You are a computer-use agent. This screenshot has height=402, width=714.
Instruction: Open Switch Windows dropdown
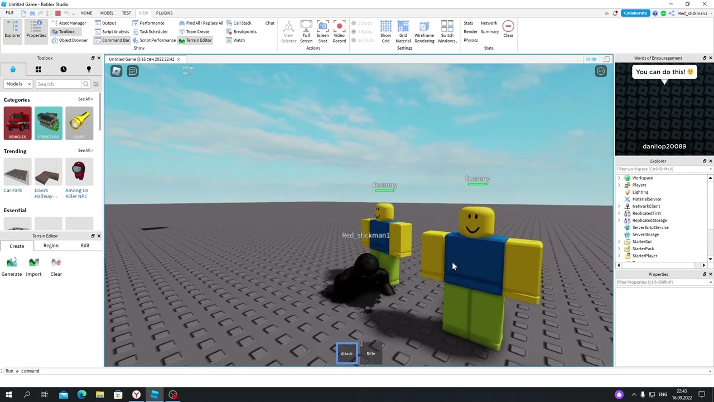tap(447, 32)
